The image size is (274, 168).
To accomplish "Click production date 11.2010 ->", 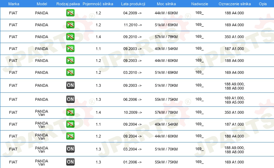I will pos(133,25).
